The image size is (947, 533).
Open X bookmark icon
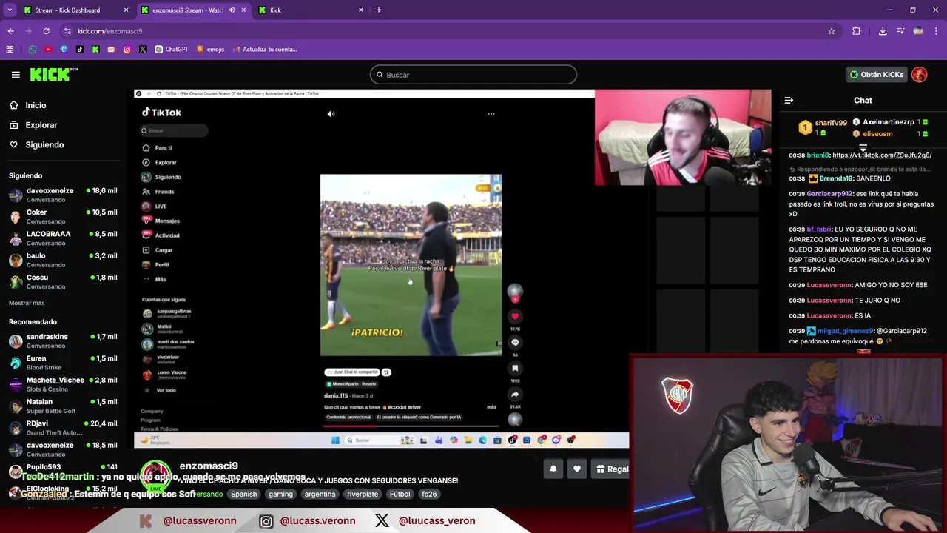pos(143,50)
